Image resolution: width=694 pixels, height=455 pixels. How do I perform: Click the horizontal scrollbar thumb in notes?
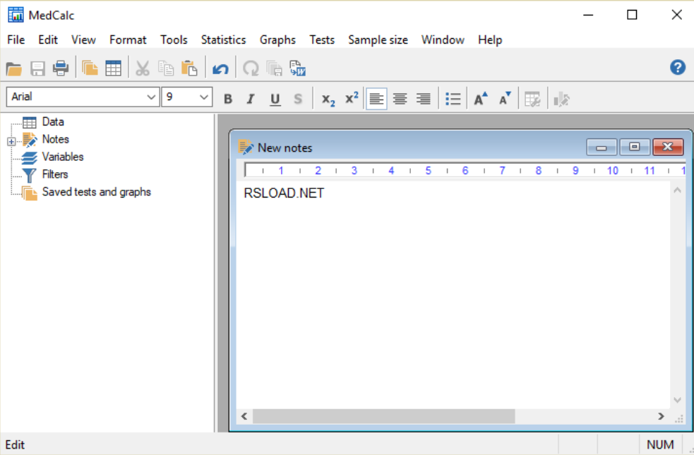(383, 416)
